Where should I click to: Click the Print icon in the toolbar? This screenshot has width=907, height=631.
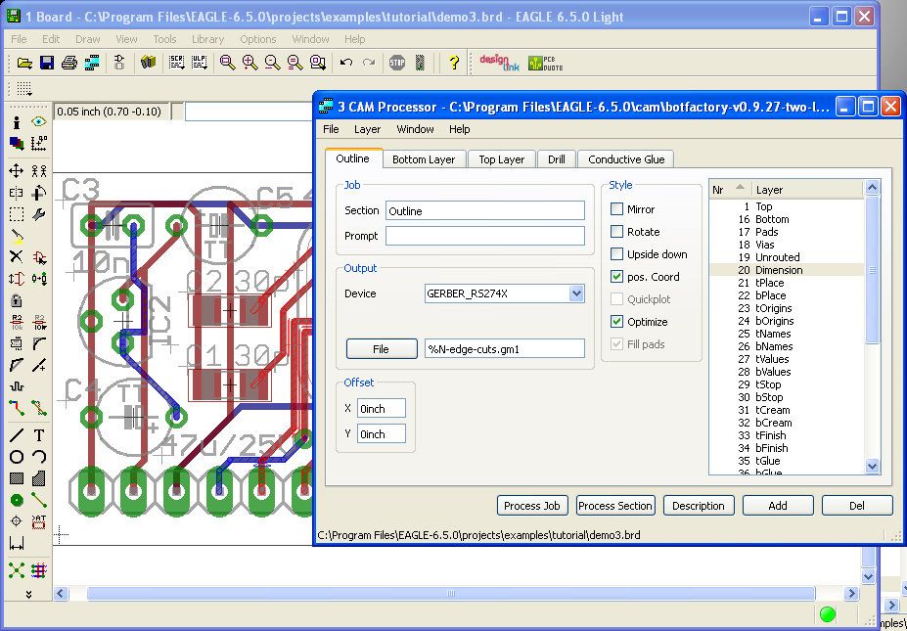[x=68, y=63]
